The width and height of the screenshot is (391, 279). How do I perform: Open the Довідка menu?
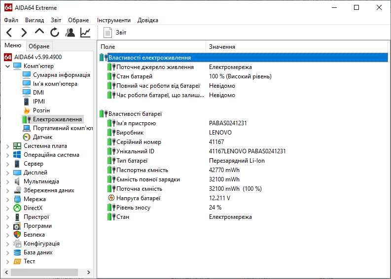147,20
